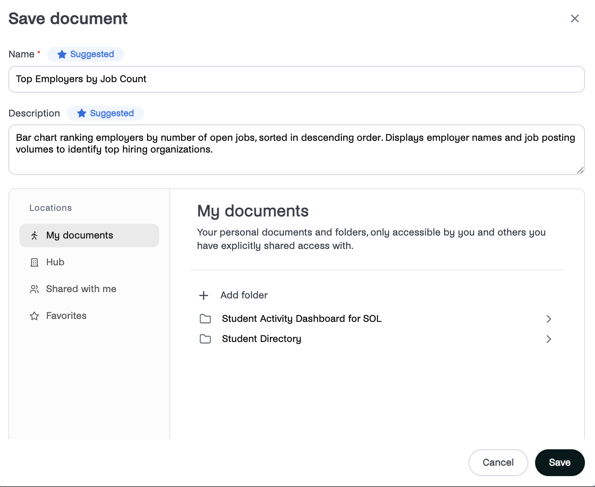Click the folder icon for Student Directory

[x=205, y=339]
